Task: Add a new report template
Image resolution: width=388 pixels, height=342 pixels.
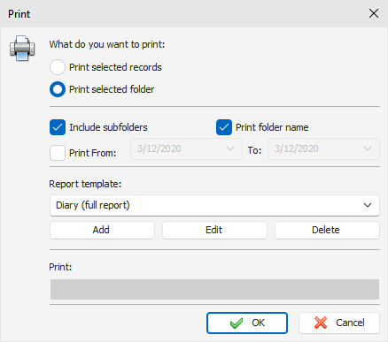Action: pos(102,230)
